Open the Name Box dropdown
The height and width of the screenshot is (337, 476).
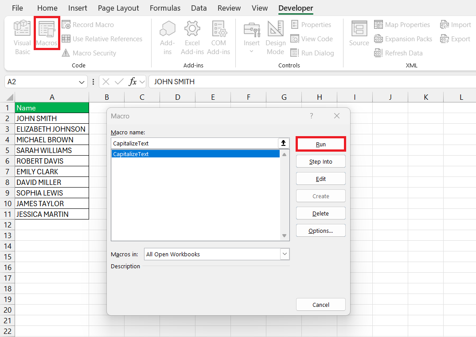[x=81, y=82]
